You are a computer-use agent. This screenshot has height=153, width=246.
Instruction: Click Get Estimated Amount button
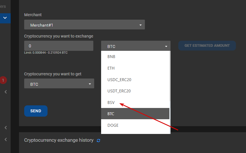(207, 46)
